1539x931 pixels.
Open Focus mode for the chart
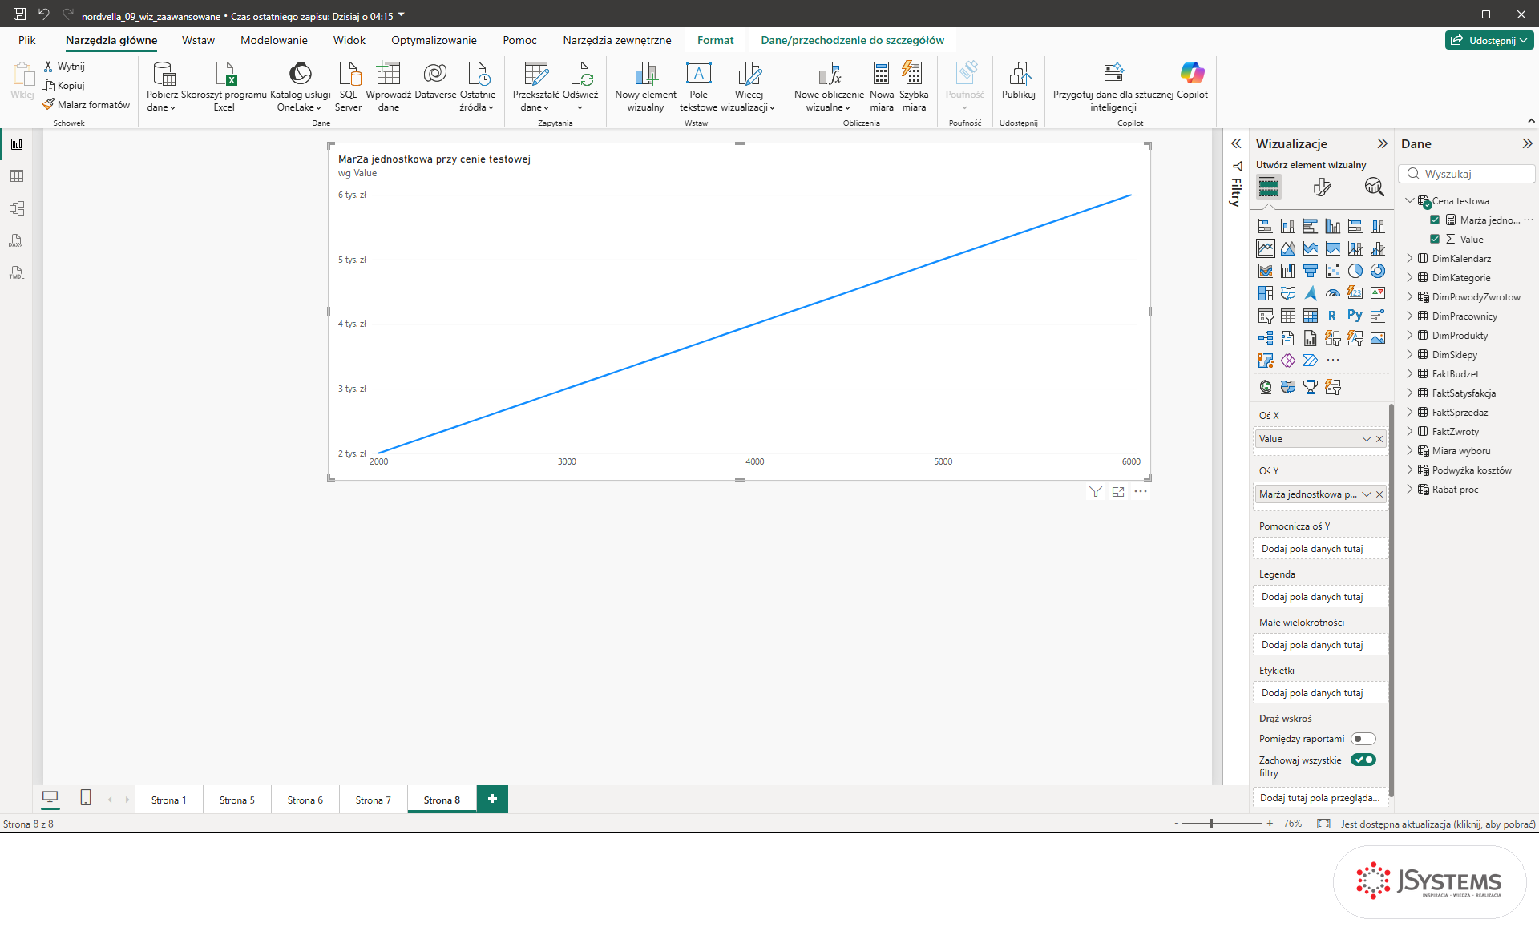tap(1118, 491)
